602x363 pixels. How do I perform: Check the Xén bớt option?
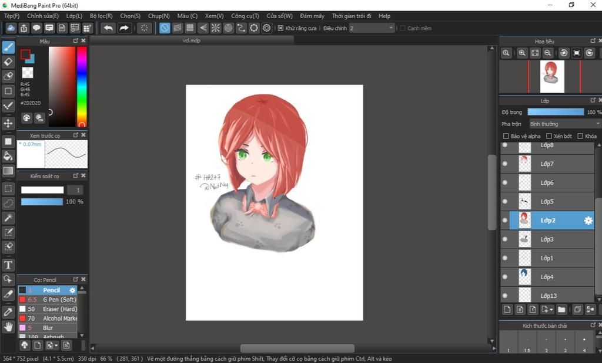click(x=549, y=136)
